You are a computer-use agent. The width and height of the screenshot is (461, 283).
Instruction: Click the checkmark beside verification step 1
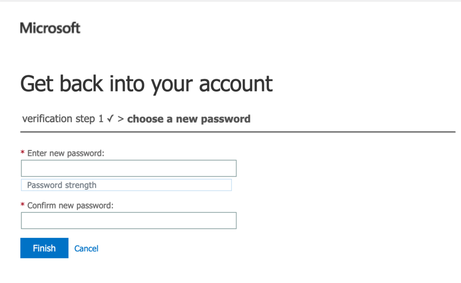pyautogui.click(x=110, y=119)
